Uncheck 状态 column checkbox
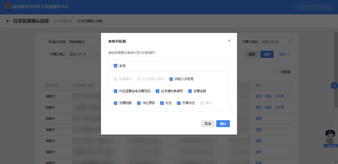 pyautogui.click(x=162, y=103)
